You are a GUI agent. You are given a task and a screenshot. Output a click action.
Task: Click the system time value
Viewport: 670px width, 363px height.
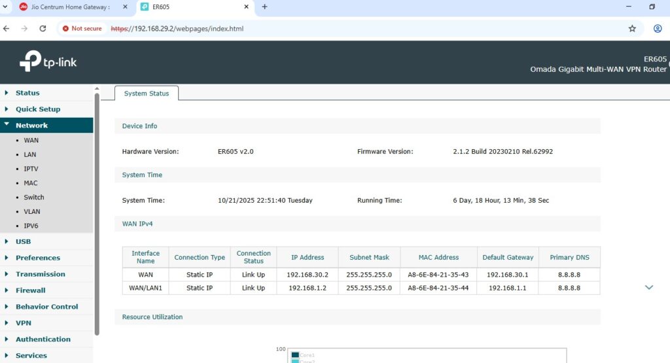[x=265, y=200]
